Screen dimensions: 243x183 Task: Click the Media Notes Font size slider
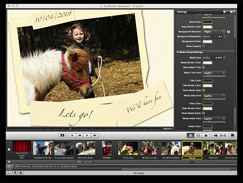tap(214, 122)
